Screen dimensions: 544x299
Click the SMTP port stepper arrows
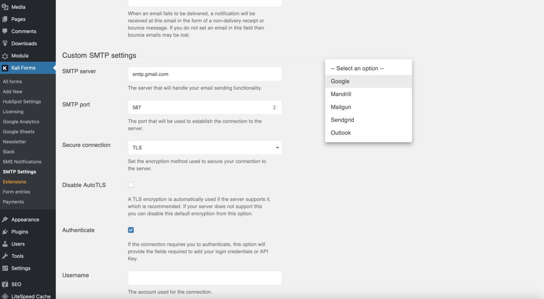point(274,107)
